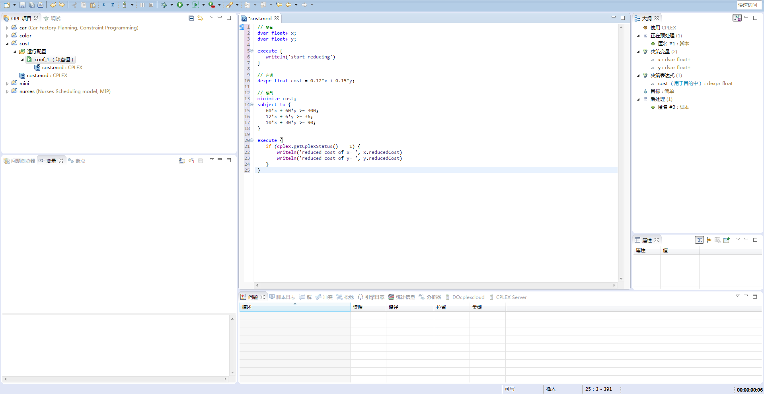The height and width of the screenshot is (394, 764).
Task: Click Link with Editor icon in project panel
Action: [200, 18]
